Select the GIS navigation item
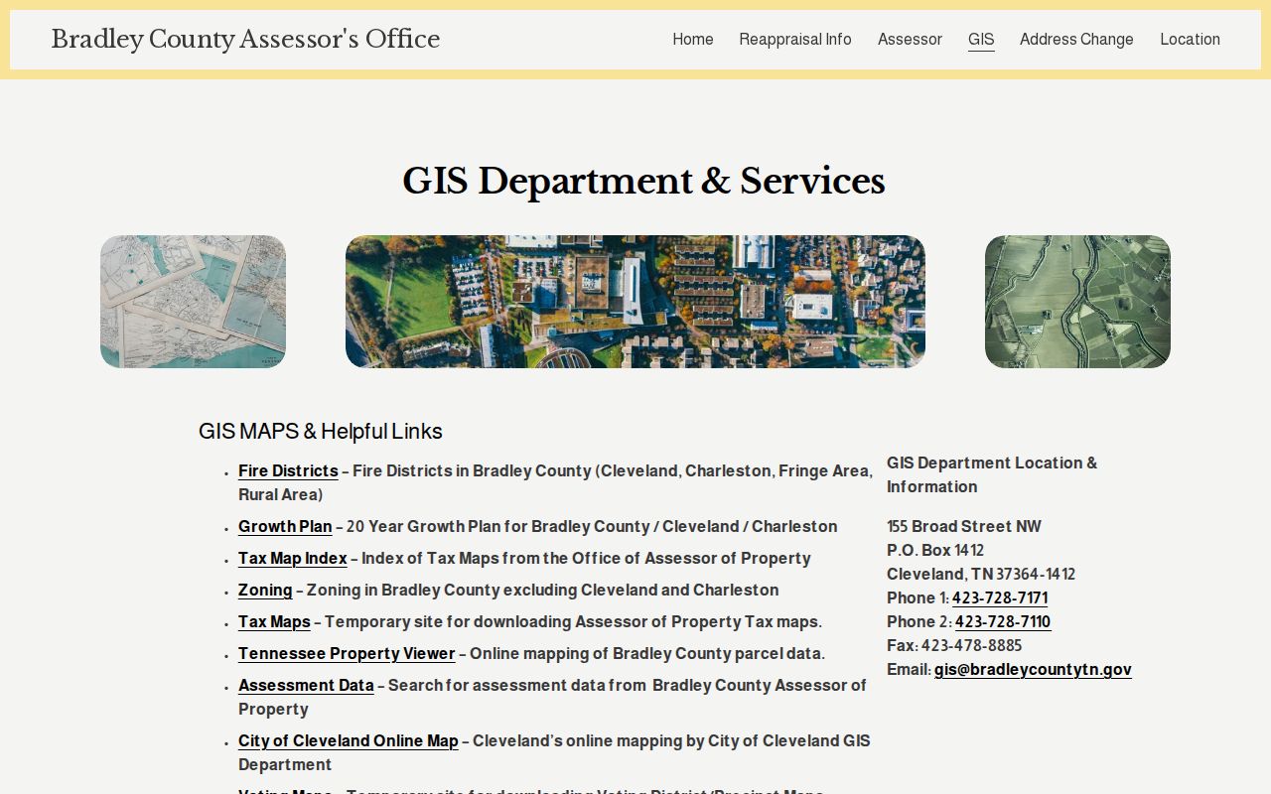Screen dimensions: 1271x794 (981, 40)
